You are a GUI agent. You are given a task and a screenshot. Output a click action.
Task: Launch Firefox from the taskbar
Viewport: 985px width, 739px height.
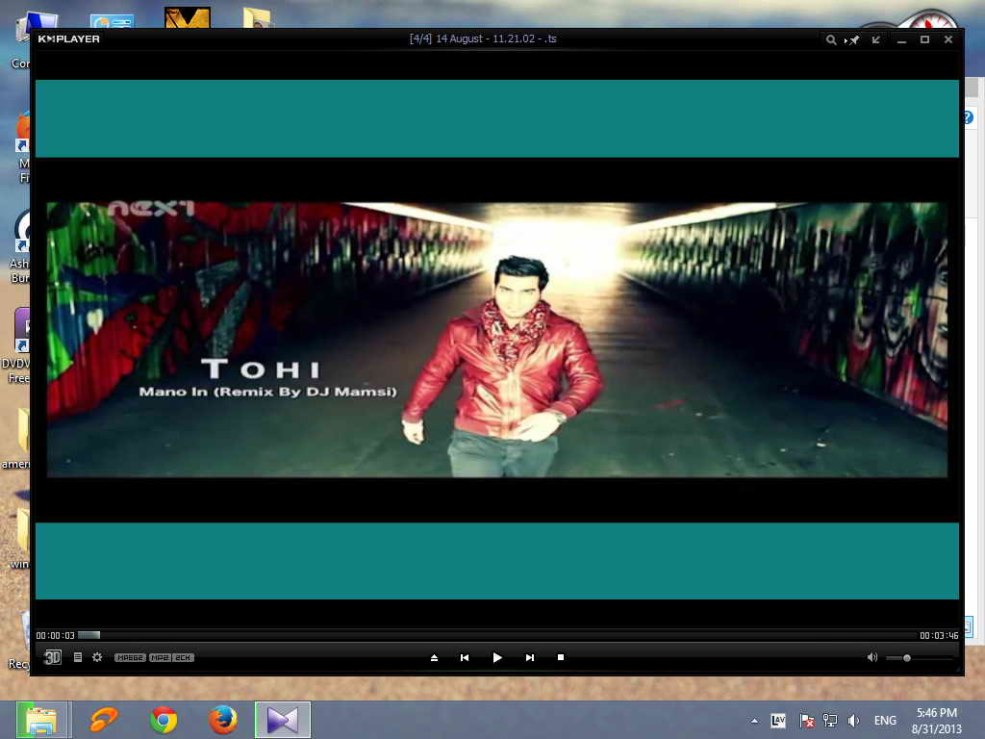tap(223, 720)
